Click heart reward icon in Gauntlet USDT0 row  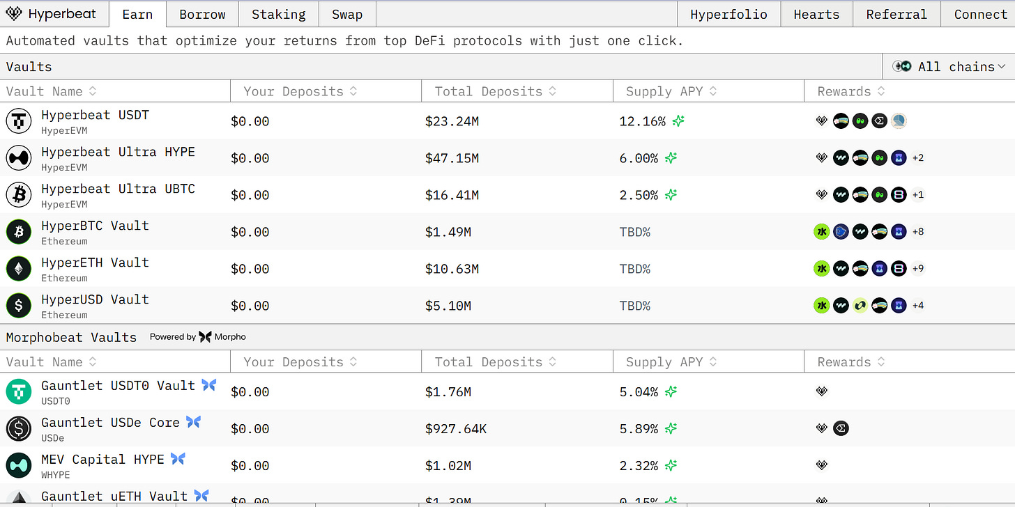(821, 391)
